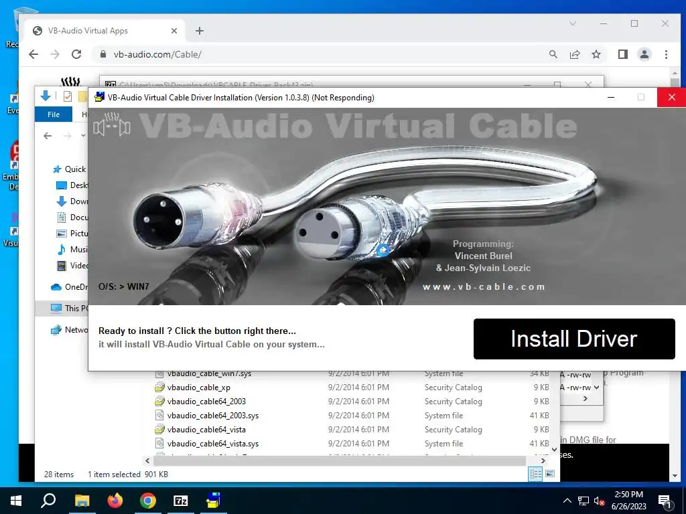Image resolution: width=686 pixels, height=514 pixels.
Task: Click the installer icon in VB-Audio installer title bar
Action: click(100, 97)
